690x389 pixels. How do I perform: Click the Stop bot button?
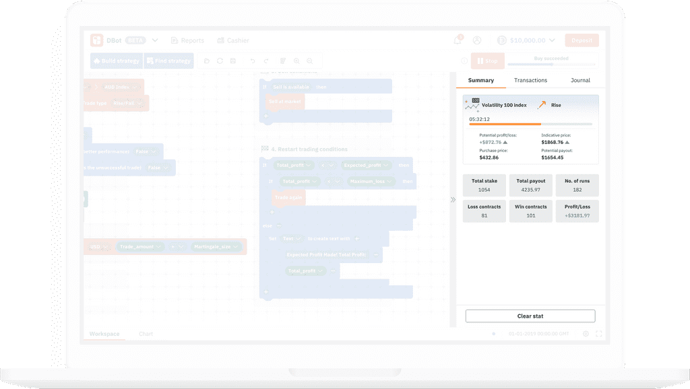coord(487,61)
